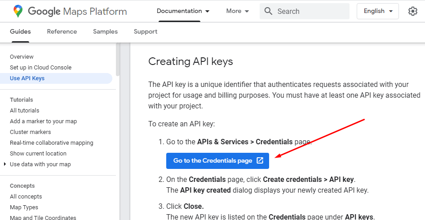The image size is (425, 220).
Task: Open the 'Cluster markers' tutorial link
Action: click(31, 132)
